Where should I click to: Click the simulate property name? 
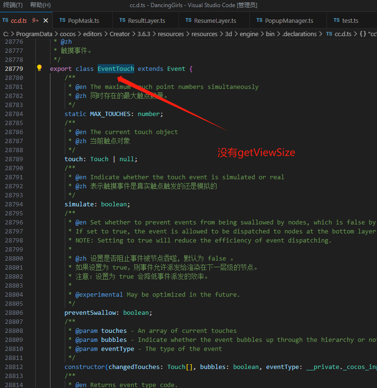click(79, 204)
